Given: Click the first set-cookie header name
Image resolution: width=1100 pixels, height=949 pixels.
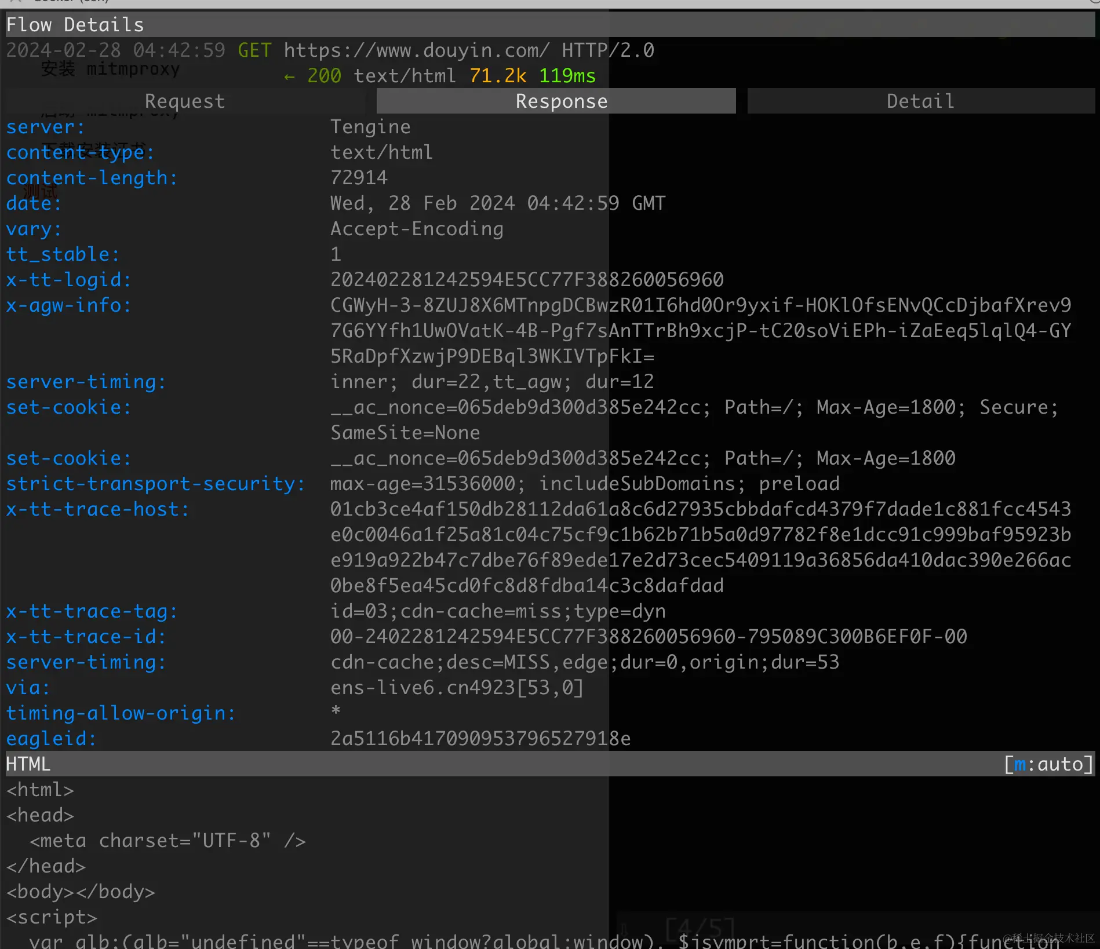Looking at the screenshot, I should pos(68,407).
